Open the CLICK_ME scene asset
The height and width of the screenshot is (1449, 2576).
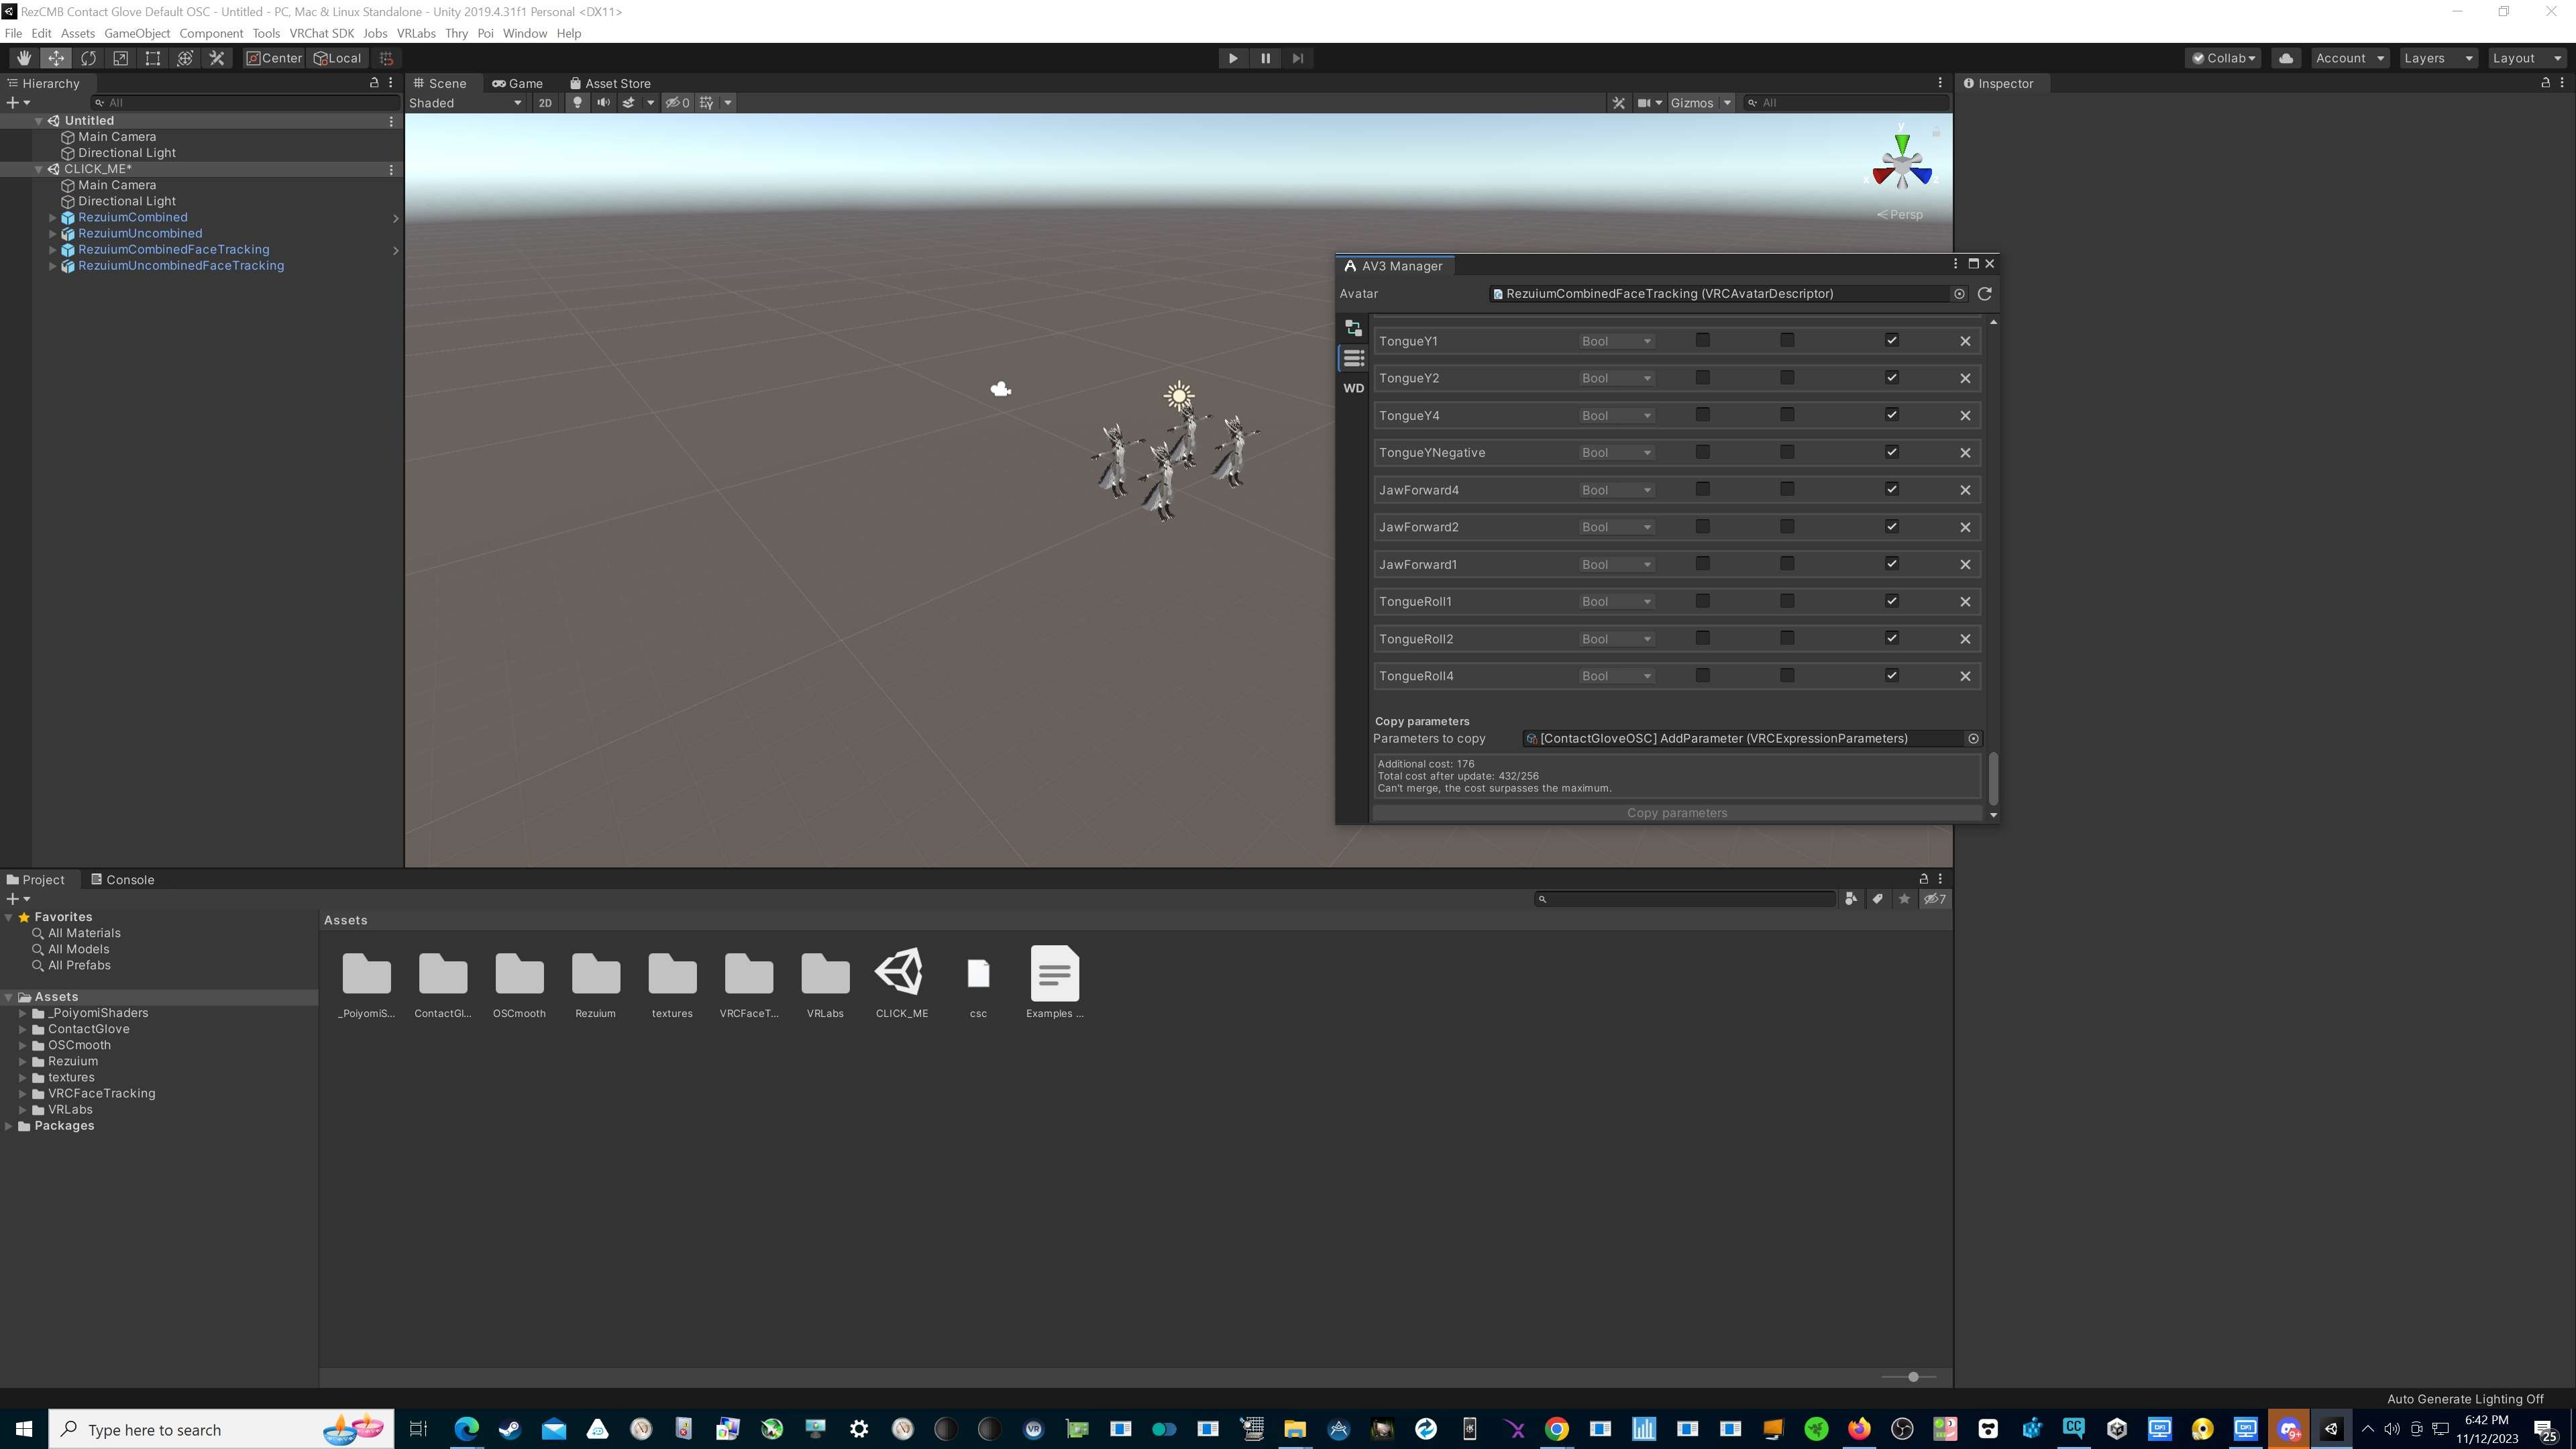[901, 981]
